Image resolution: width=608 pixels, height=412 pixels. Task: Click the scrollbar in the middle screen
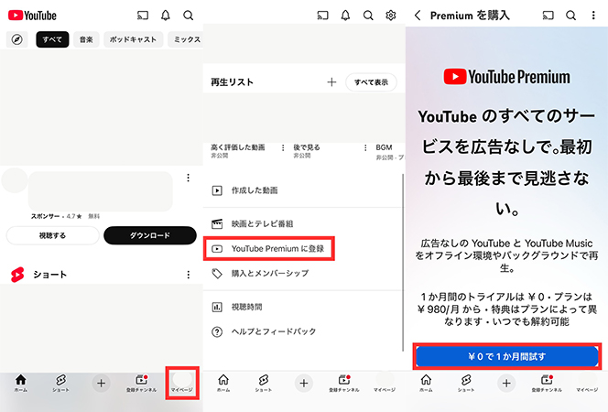click(x=403, y=263)
